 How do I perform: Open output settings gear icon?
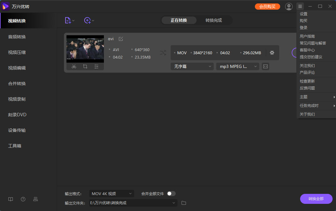(x=272, y=53)
